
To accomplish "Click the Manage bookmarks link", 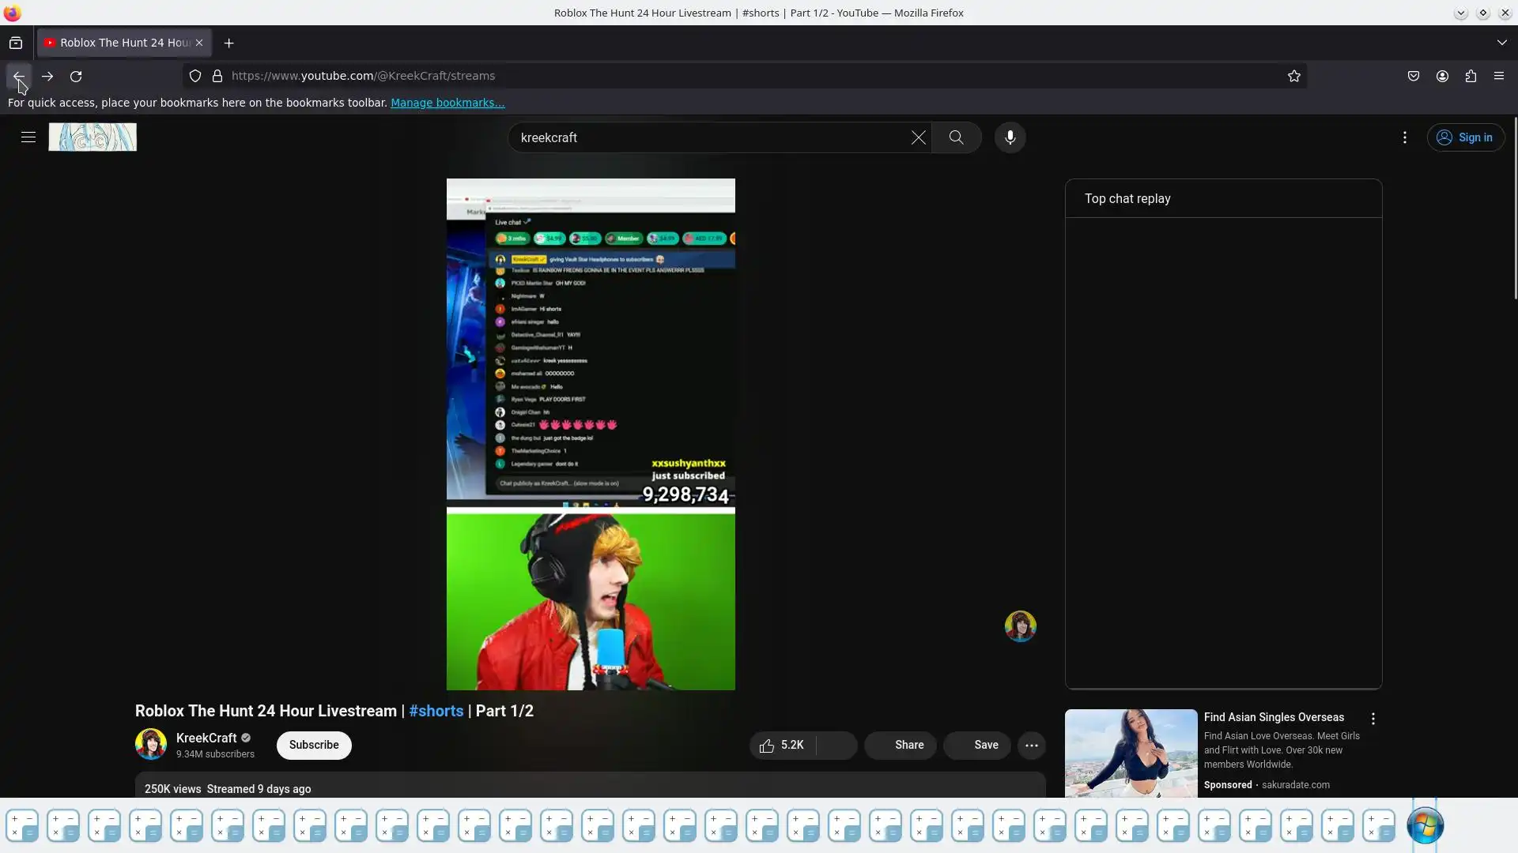I will (447, 103).
